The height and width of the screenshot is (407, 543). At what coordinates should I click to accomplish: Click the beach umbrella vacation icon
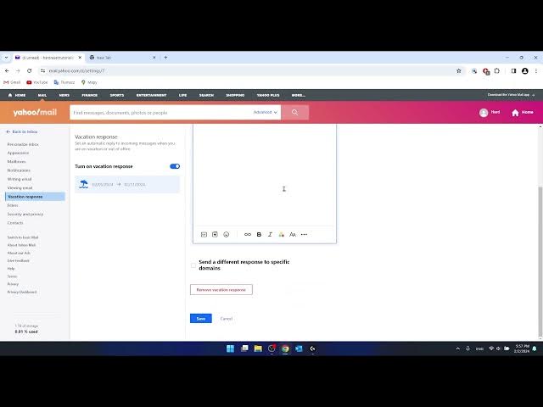(83, 185)
